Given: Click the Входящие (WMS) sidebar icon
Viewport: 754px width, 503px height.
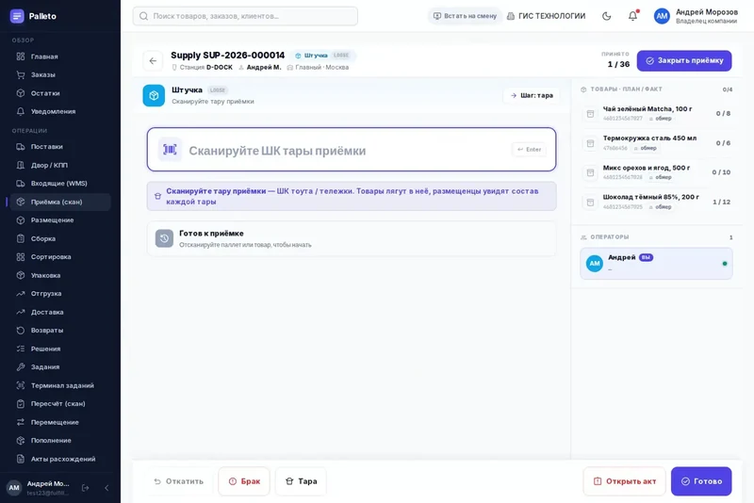Looking at the screenshot, I should point(20,183).
